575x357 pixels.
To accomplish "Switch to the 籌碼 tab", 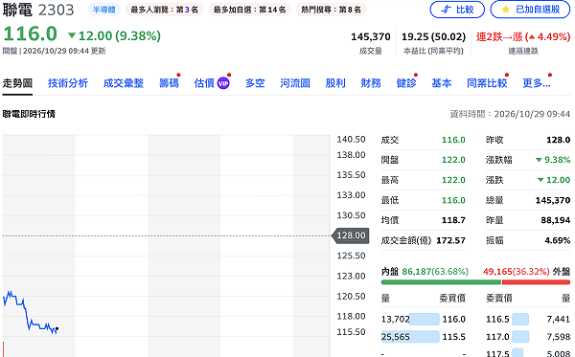I will [x=169, y=83].
